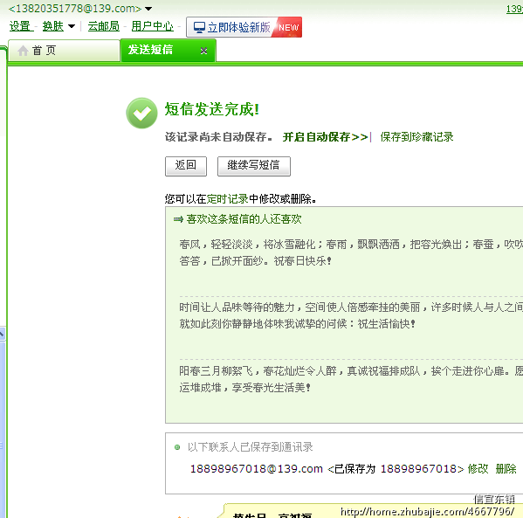Open the account dropdown next to 13820351778@139.com
523x518 pixels.
tap(148, 9)
